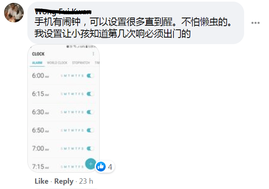Toggle the 6:00 alarm switch

[x=90, y=76]
